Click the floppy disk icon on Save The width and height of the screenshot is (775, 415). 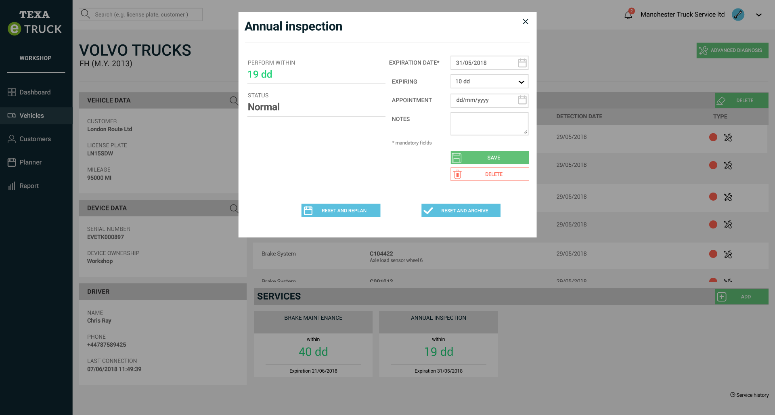457,158
